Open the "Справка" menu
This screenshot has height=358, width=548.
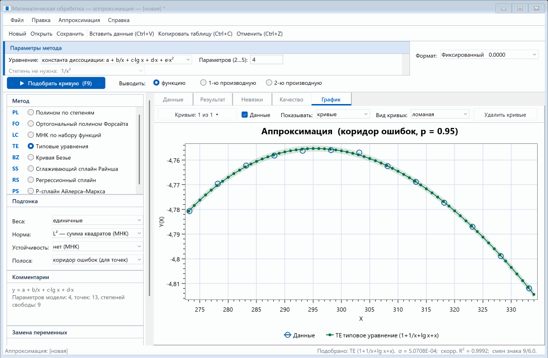[118, 20]
